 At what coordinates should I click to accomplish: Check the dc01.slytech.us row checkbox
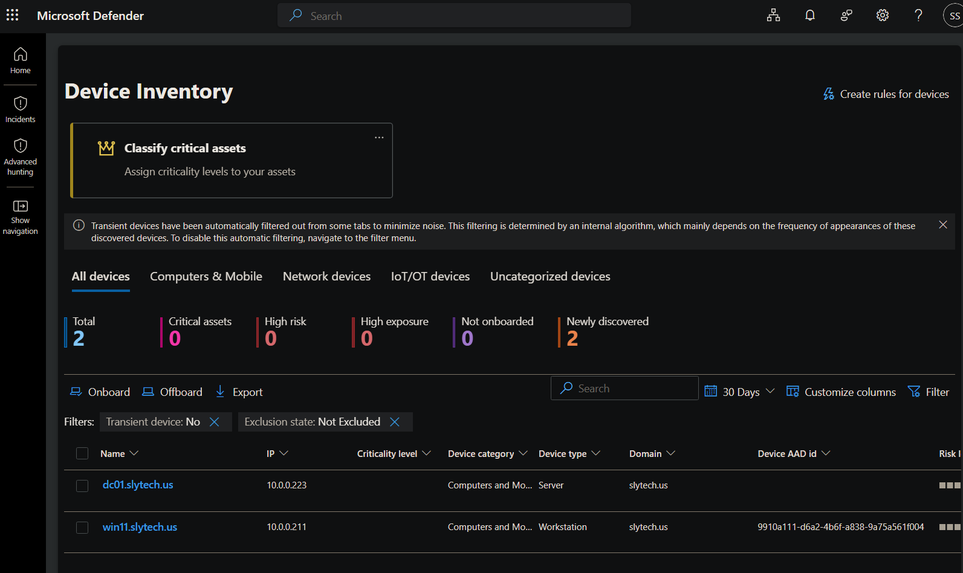point(82,486)
